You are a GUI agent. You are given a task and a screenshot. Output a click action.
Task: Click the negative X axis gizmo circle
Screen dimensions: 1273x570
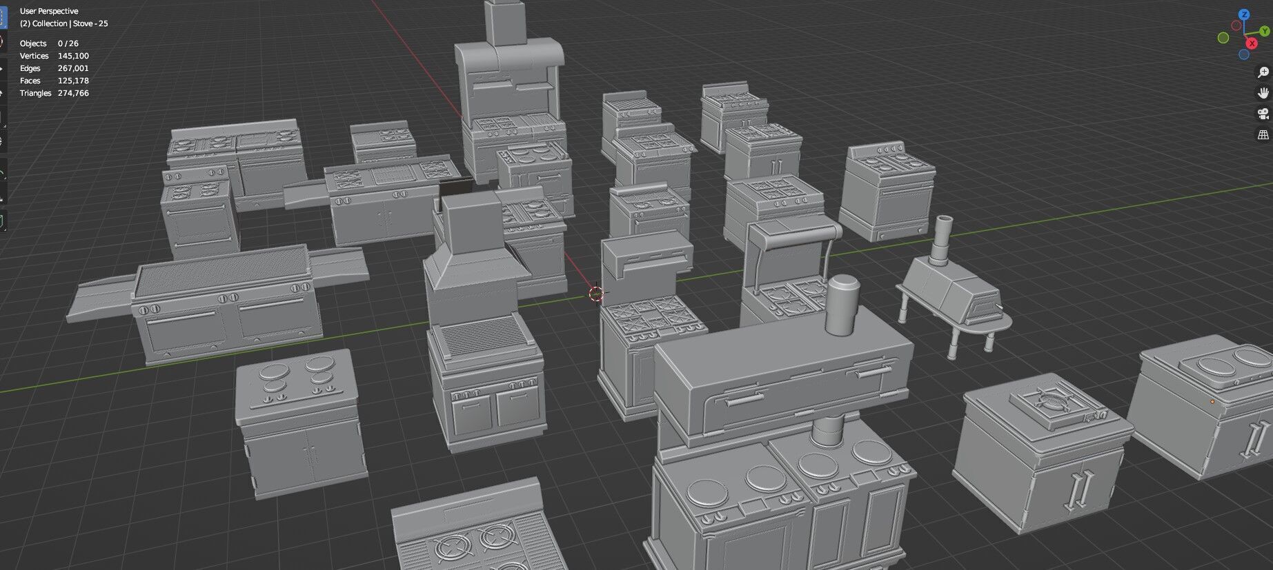tap(1235, 26)
